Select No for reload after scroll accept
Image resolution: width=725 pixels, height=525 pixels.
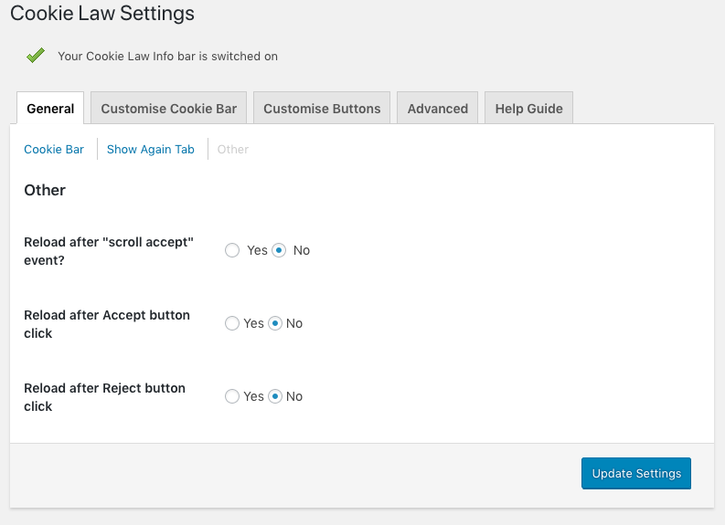pyautogui.click(x=280, y=250)
